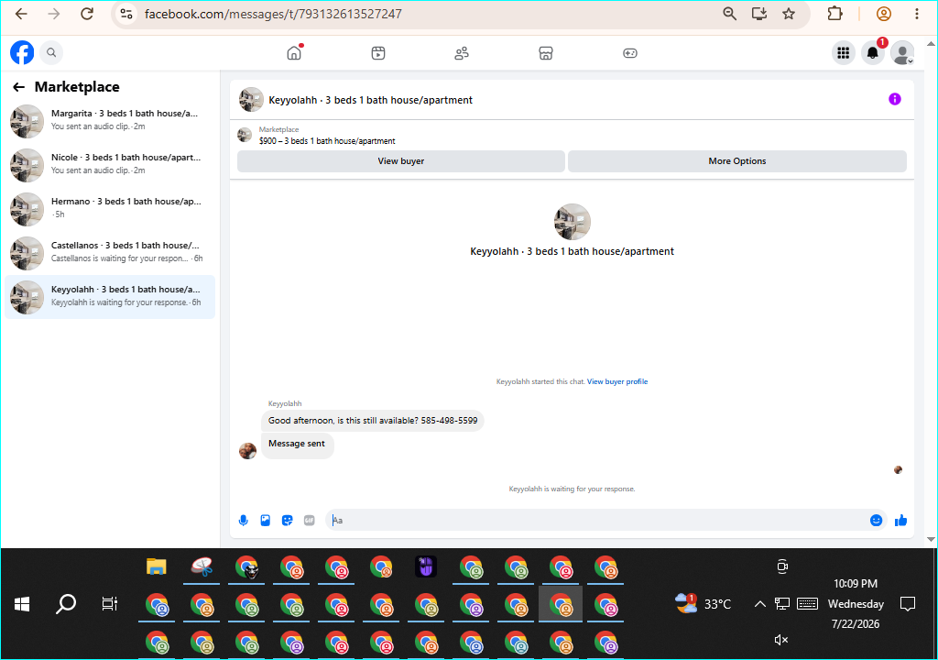Open conversation info purple icon
Screen dimensions: 938x660
[895, 99]
